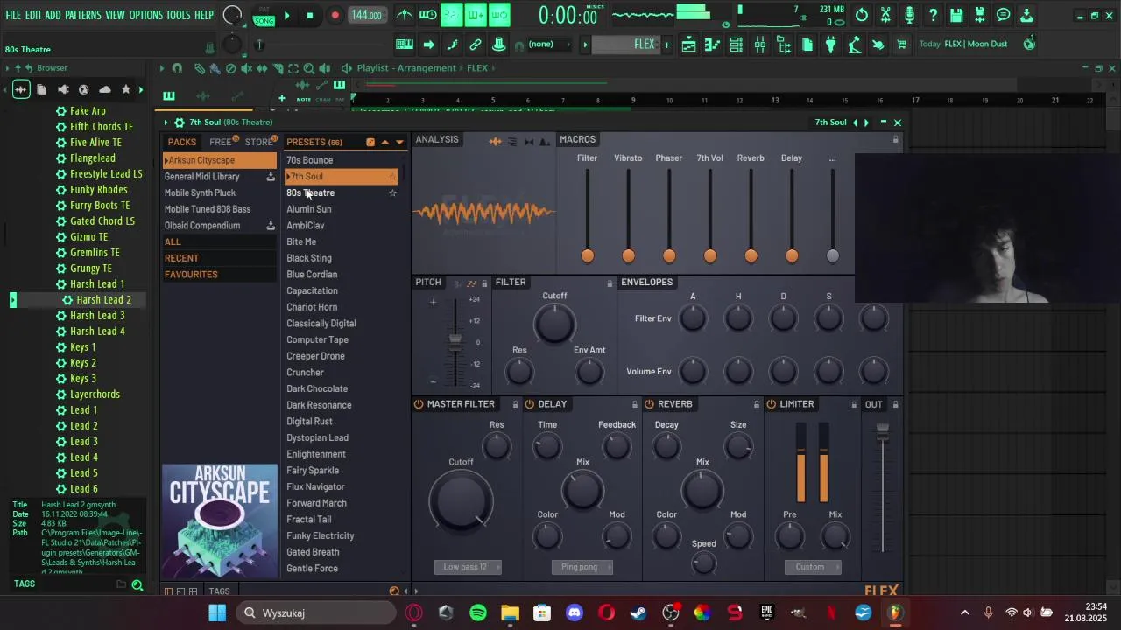Click the save project floppy icon

pyautogui.click(x=956, y=15)
